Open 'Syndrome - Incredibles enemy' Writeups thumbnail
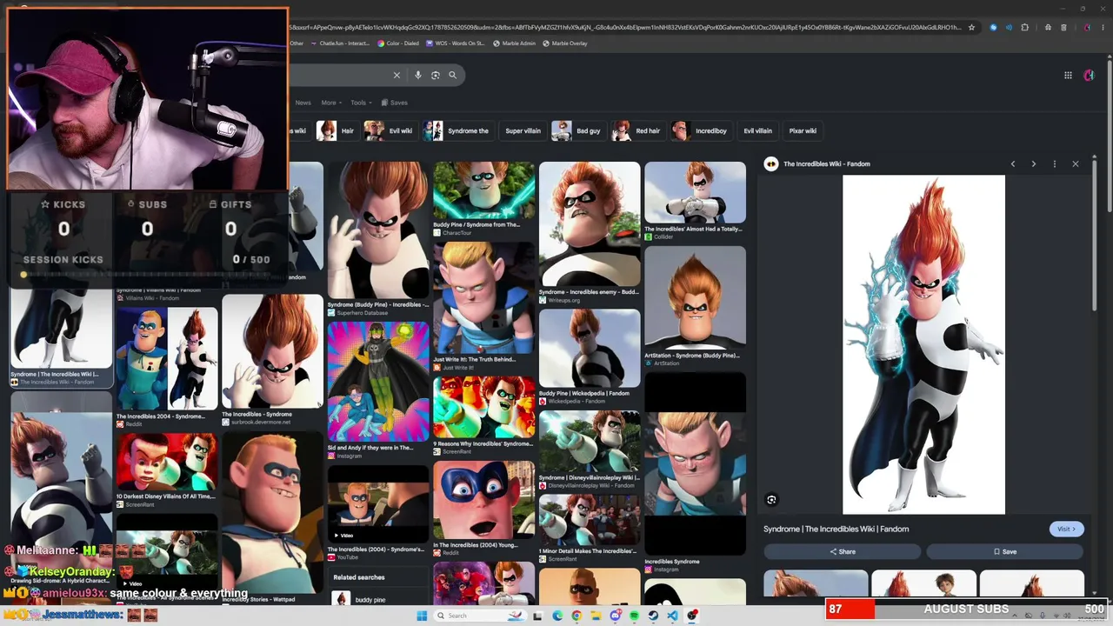This screenshot has width=1113, height=626. pos(590,224)
